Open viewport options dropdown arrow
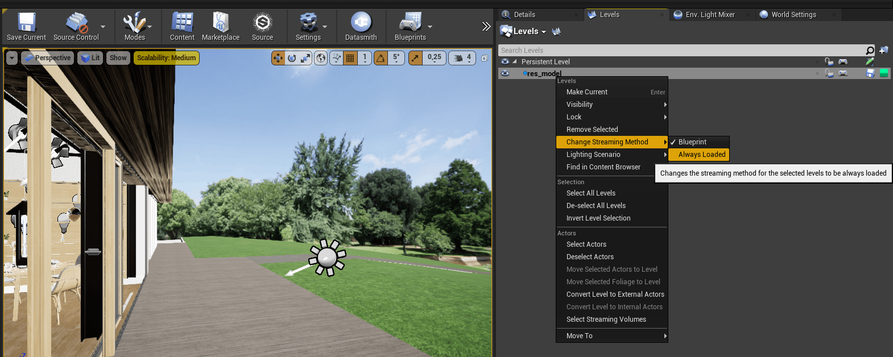 [12, 58]
